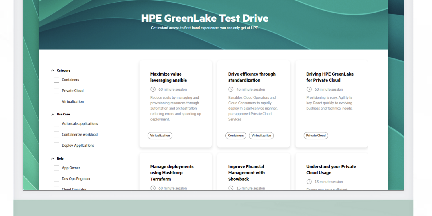Viewport: 432px width, 216px height.
Task: Open Manage deployments using Hashicorp Terraform title
Action: coord(172,173)
